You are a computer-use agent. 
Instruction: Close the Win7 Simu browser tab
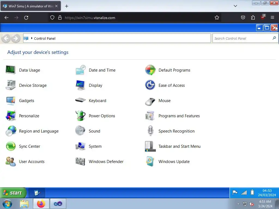[x=56, y=6]
